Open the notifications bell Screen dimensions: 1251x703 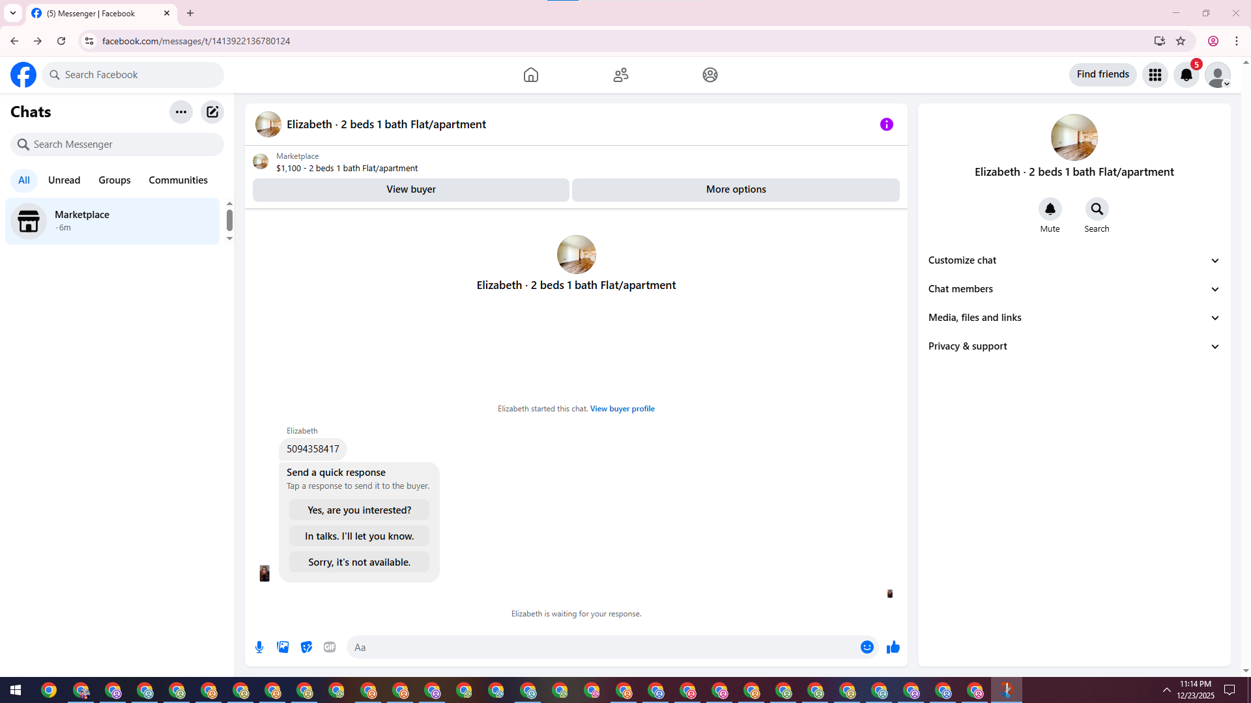tap(1186, 75)
